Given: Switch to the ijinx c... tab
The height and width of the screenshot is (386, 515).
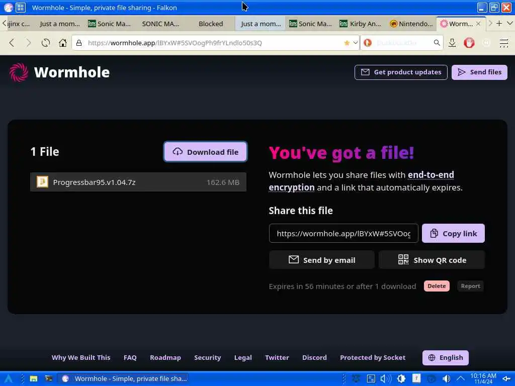Looking at the screenshot, I should (19, 24).
